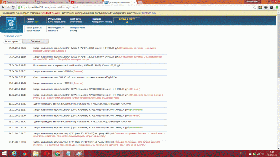The image size is (280, 157).
Task: Click the История счета page heading
Action: pyautogui.click(x=13, y=36)
